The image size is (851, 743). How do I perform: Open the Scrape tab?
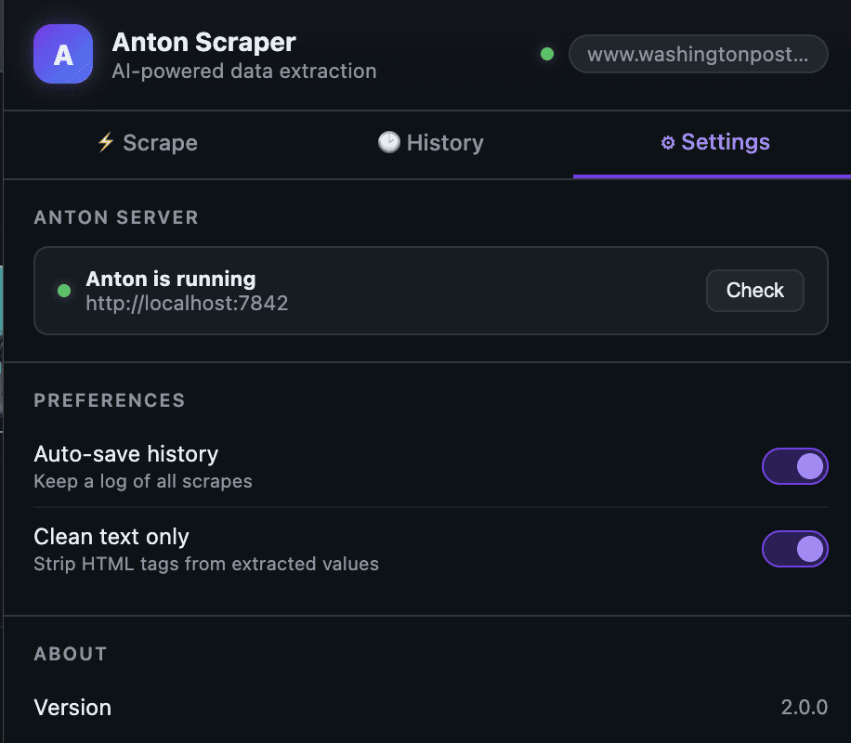148,143
